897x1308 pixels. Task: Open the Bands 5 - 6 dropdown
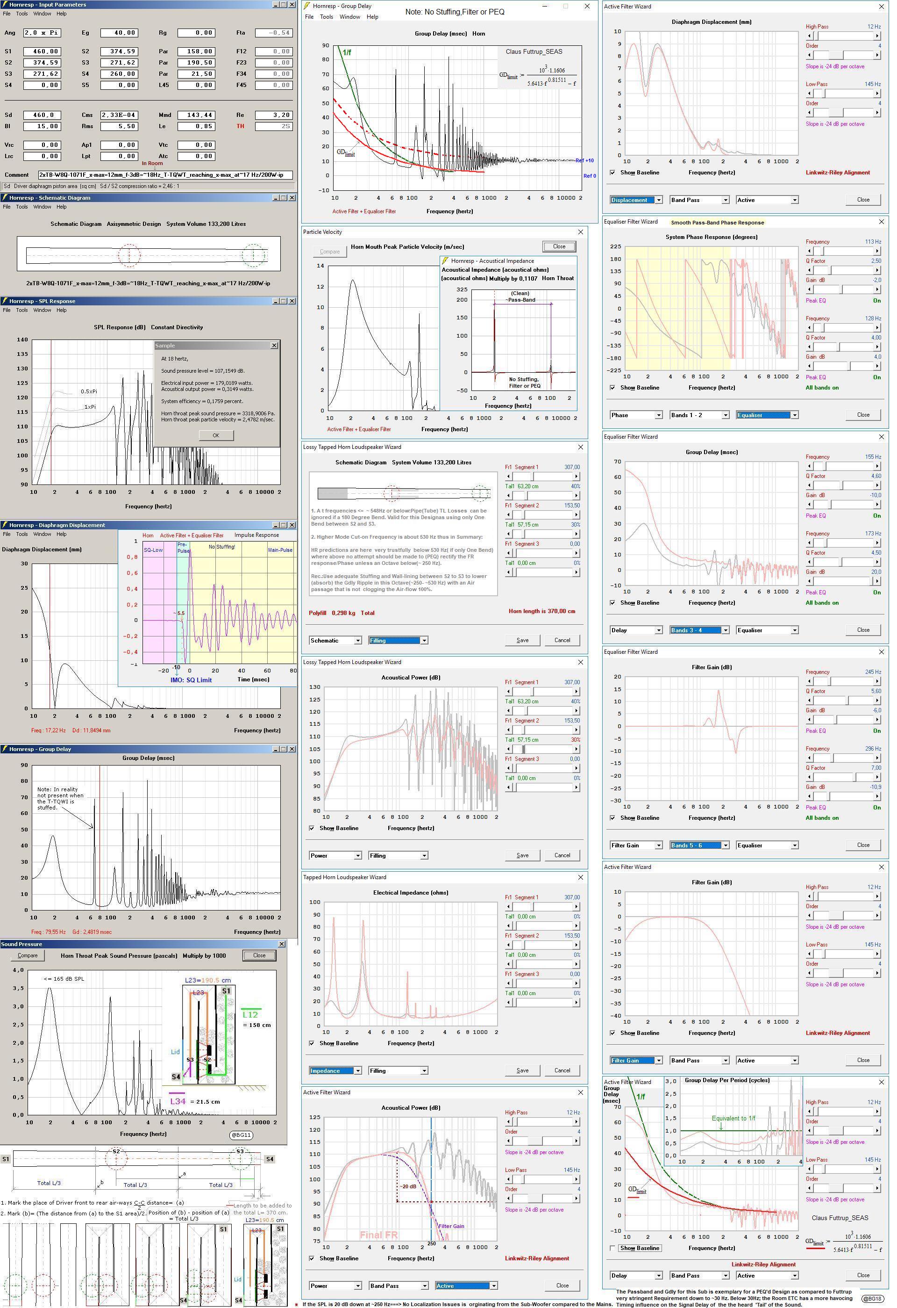click(699, 845)
